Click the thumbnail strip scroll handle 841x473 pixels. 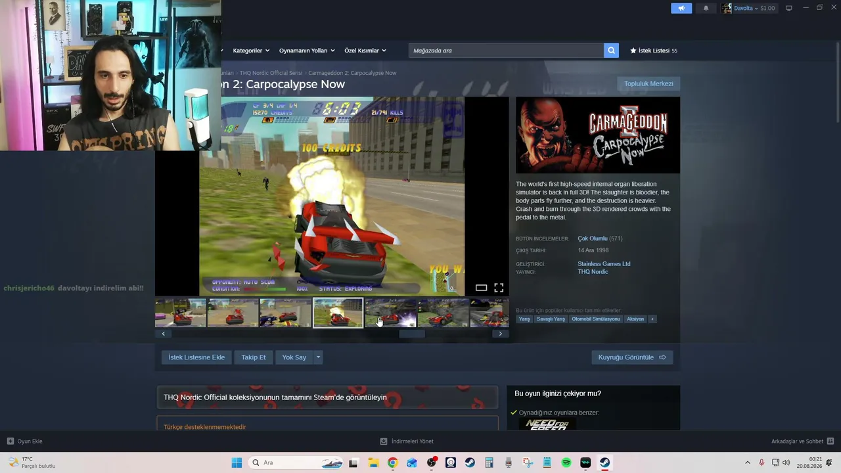point(412,334)
